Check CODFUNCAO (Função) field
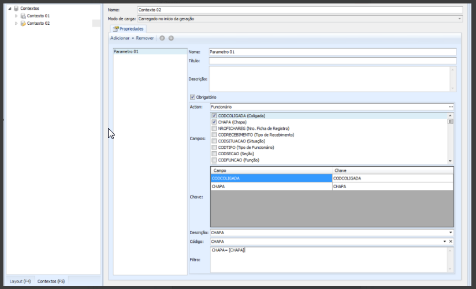 coord(214,160)
